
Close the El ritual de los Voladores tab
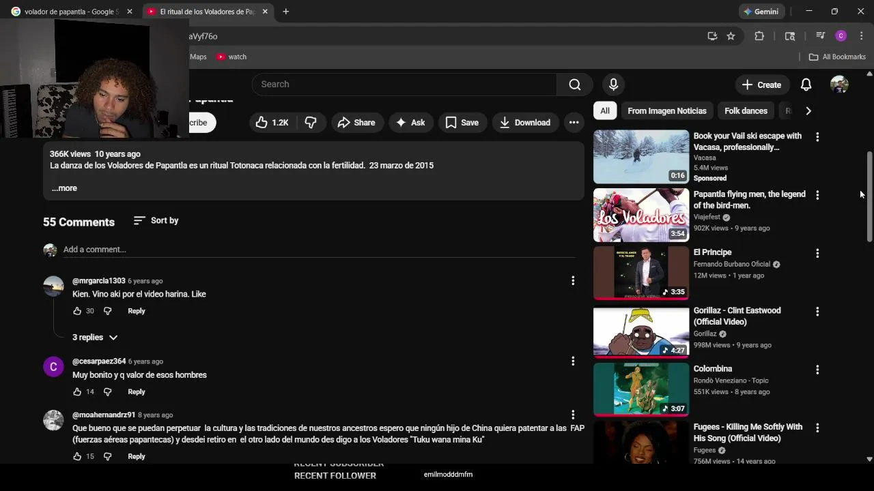coord(265,12)
